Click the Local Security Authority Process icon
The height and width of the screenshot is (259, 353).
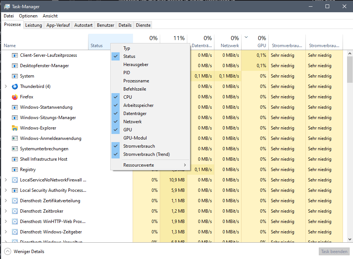click(x=14, y=190)
